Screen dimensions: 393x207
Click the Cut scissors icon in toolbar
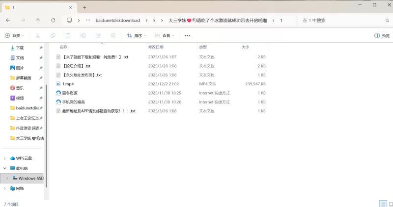coord(38,36)
